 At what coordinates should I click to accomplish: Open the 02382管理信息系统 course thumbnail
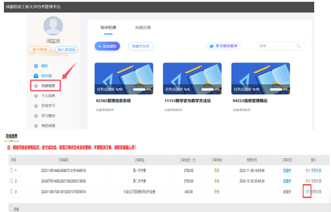124,79
